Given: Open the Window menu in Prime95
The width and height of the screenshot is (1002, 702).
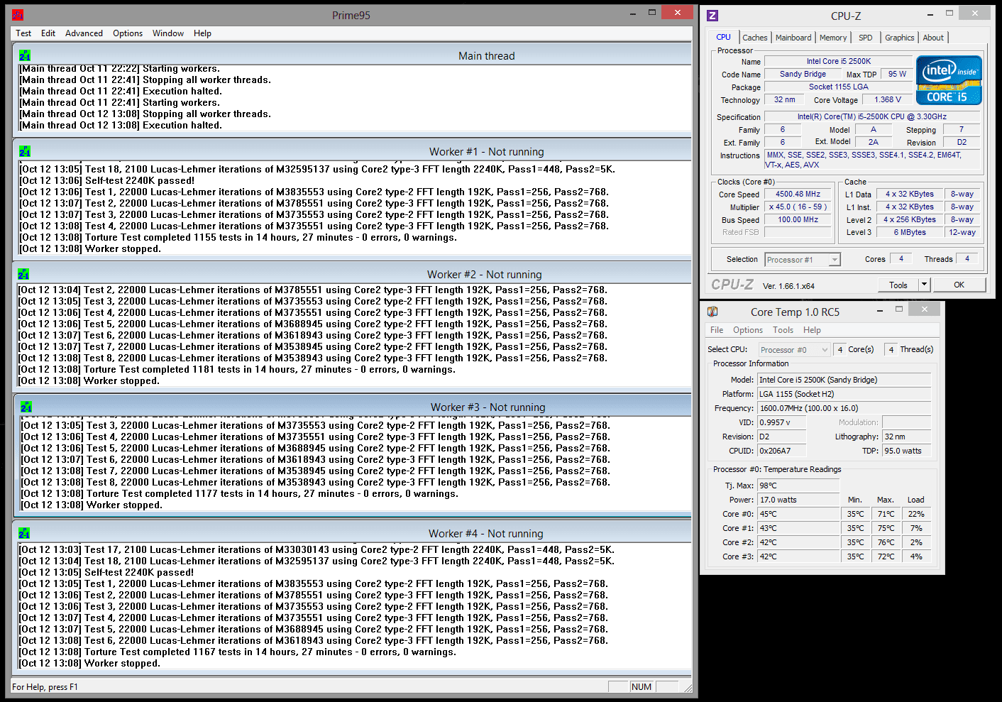Looking at the screenshot, I should coord(168,33).
